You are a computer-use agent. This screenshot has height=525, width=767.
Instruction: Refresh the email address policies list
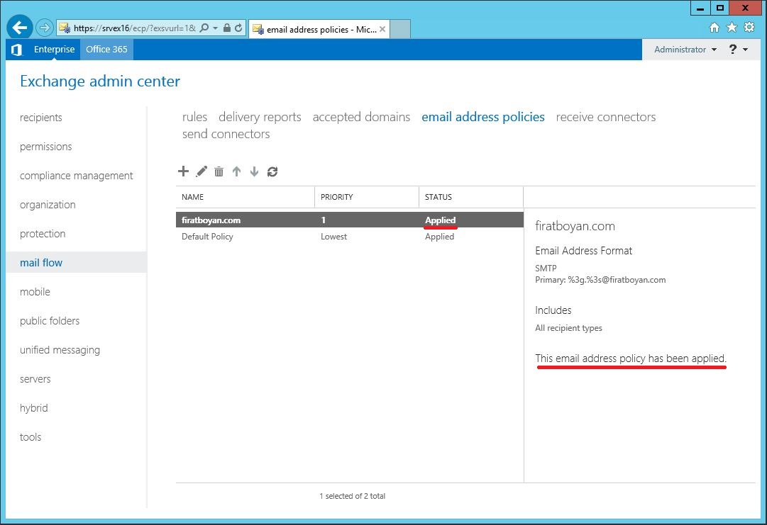click(272, 171)
